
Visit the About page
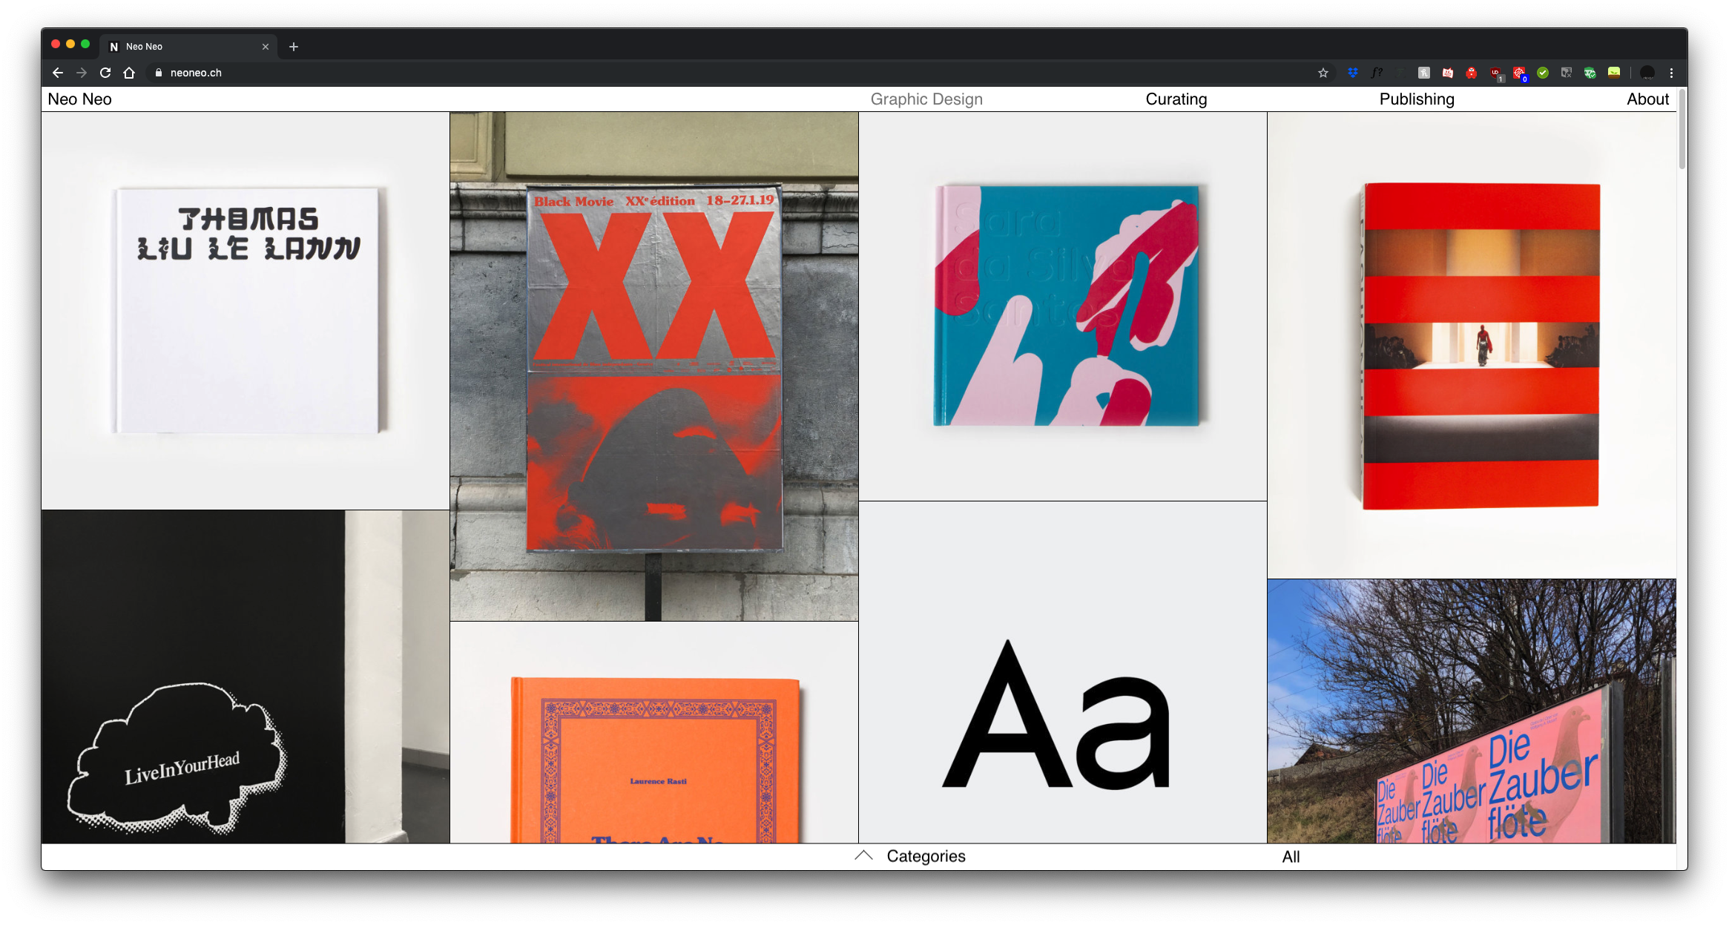(1647, 99)
